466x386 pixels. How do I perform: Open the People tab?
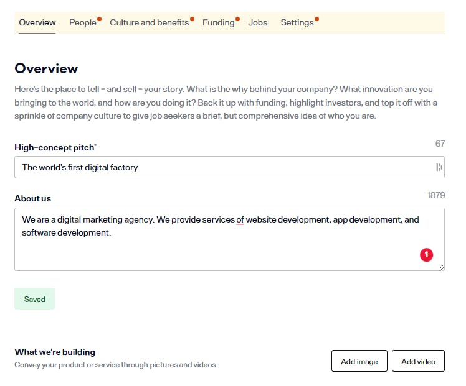(83, 22)
